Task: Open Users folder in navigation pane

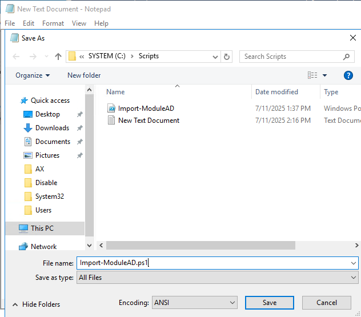Action: point(43,210)
